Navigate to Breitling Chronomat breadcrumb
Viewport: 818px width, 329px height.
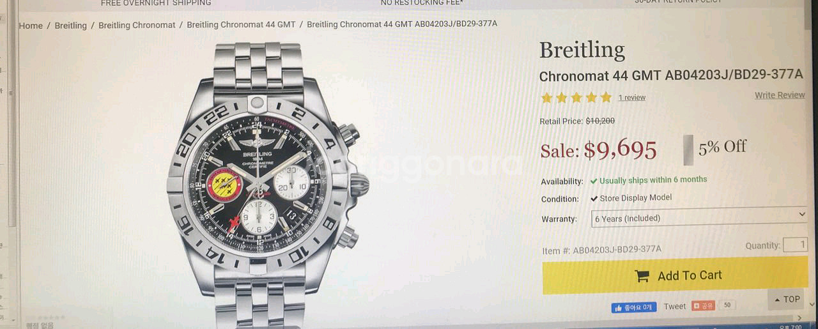click(x=137, y=25)
